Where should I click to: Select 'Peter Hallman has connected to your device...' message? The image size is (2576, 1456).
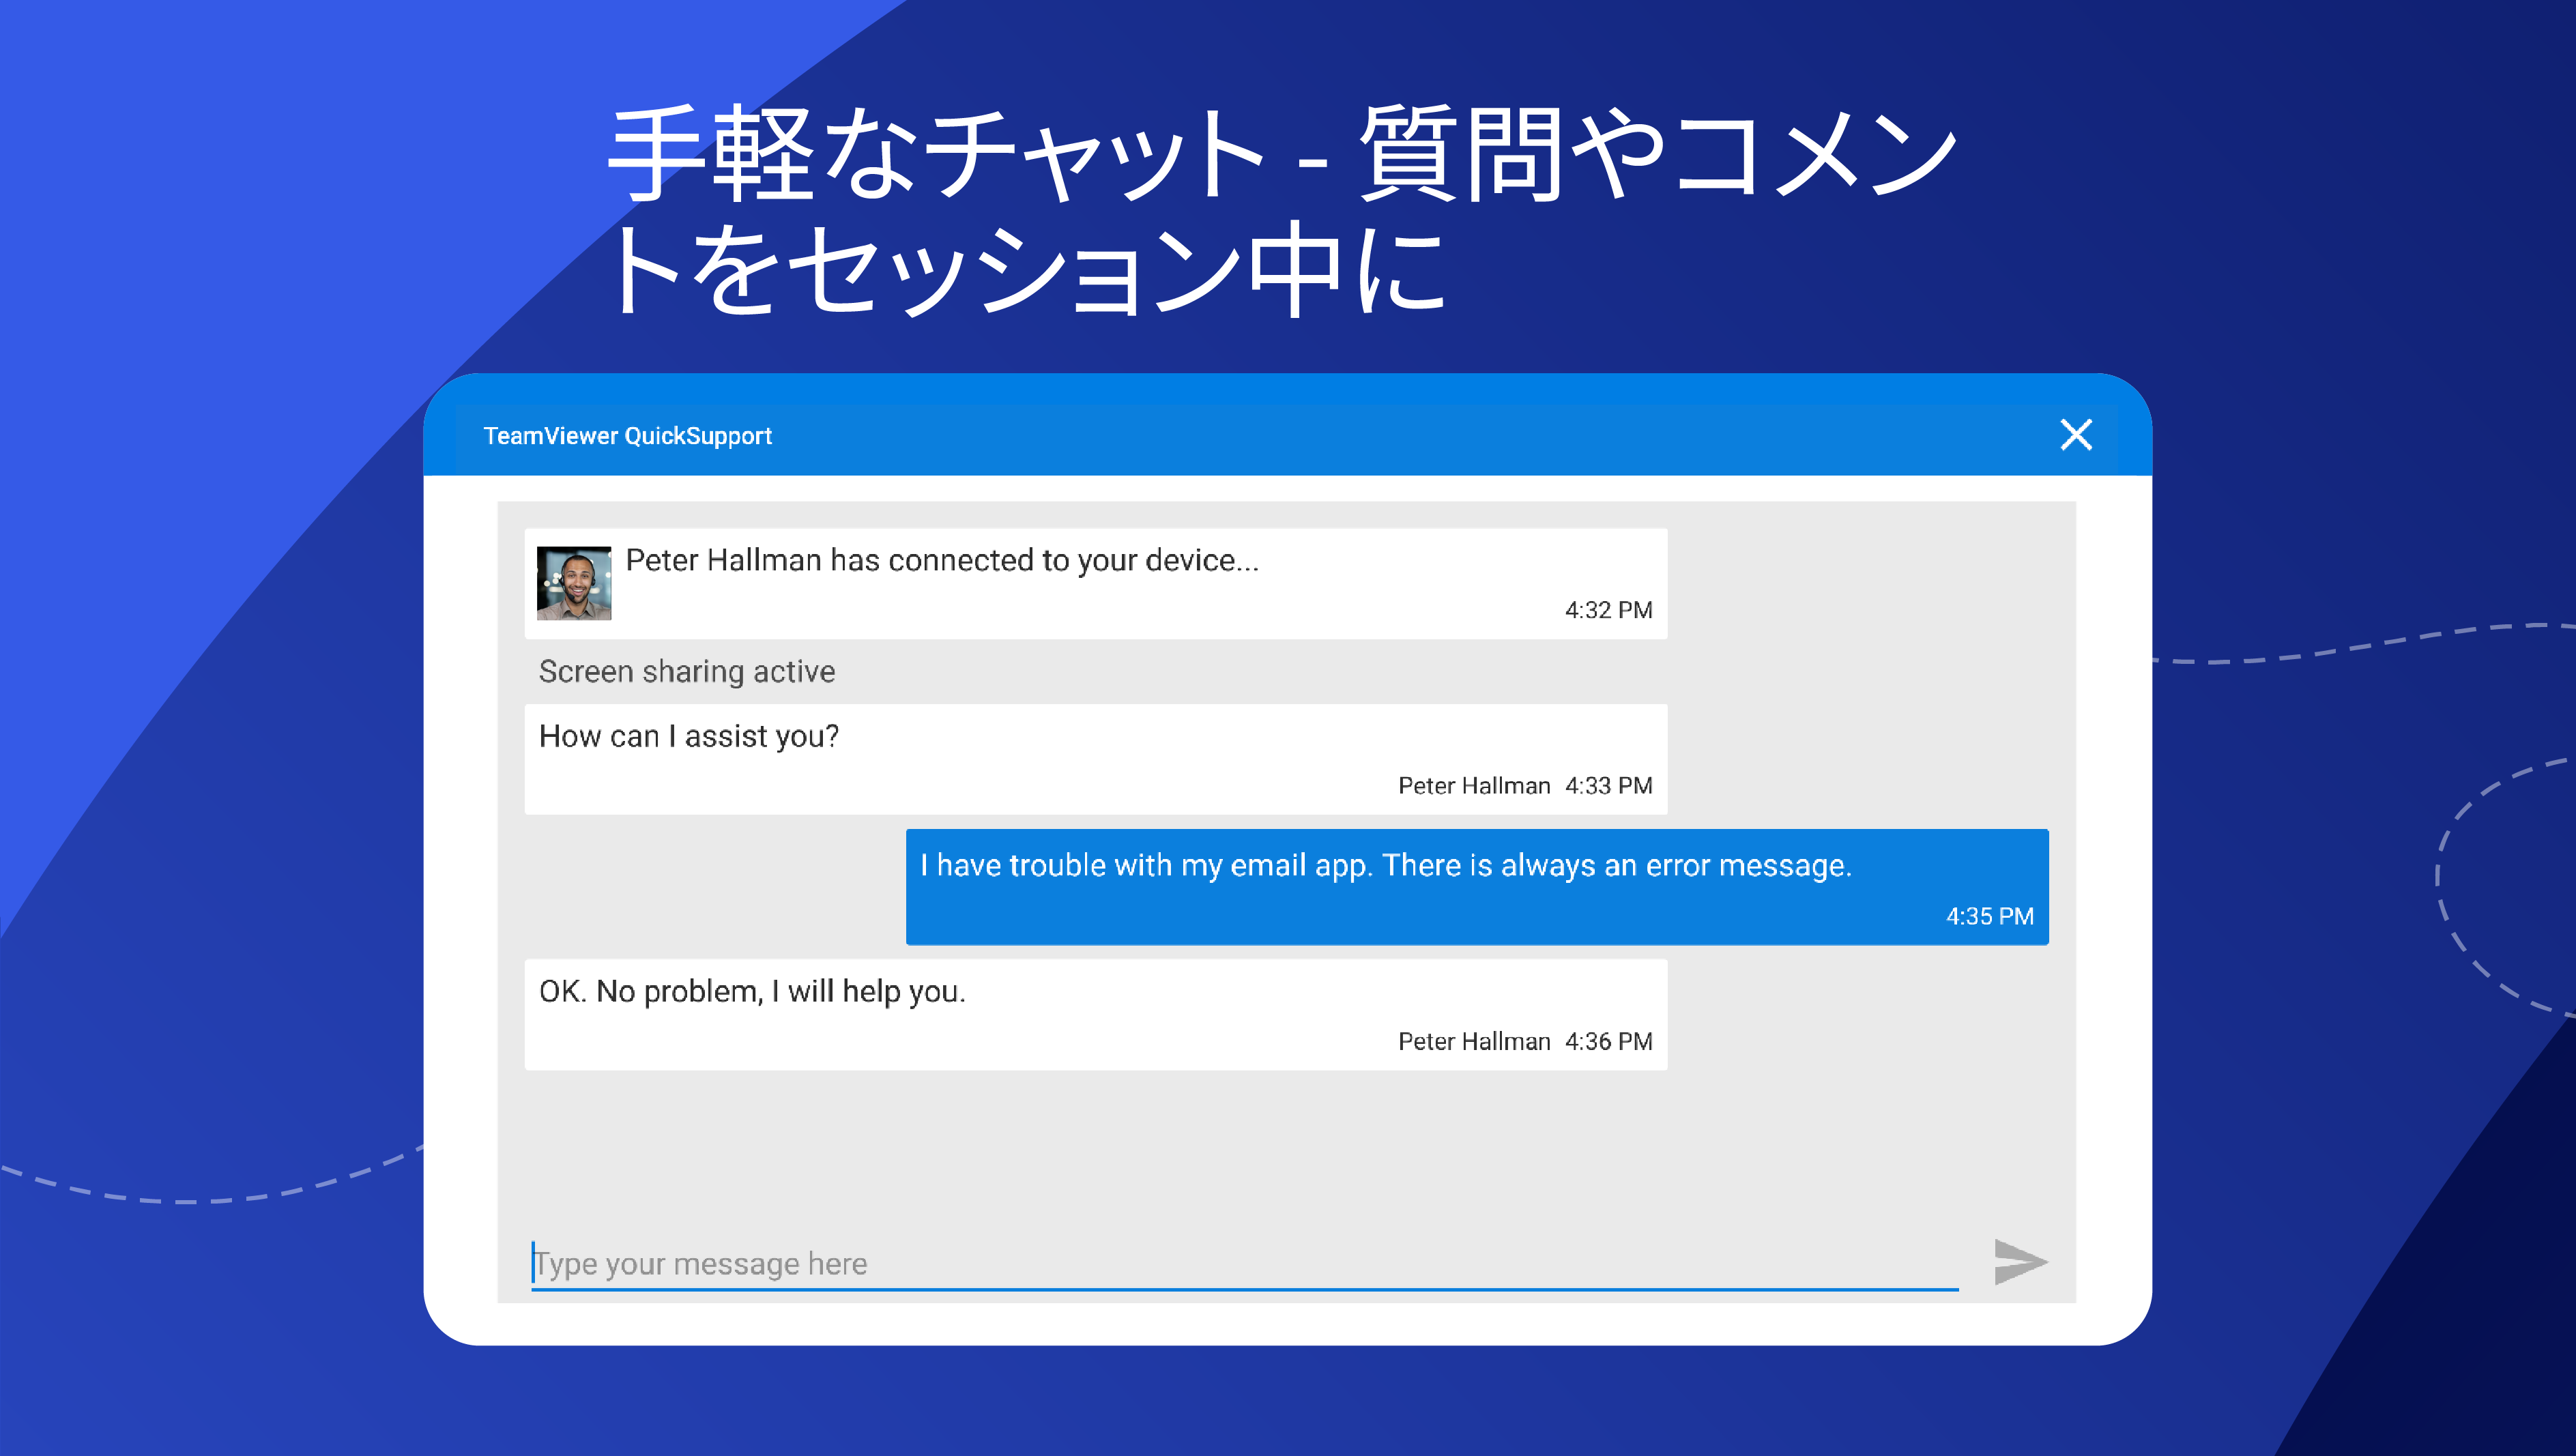pos(1095,584)
